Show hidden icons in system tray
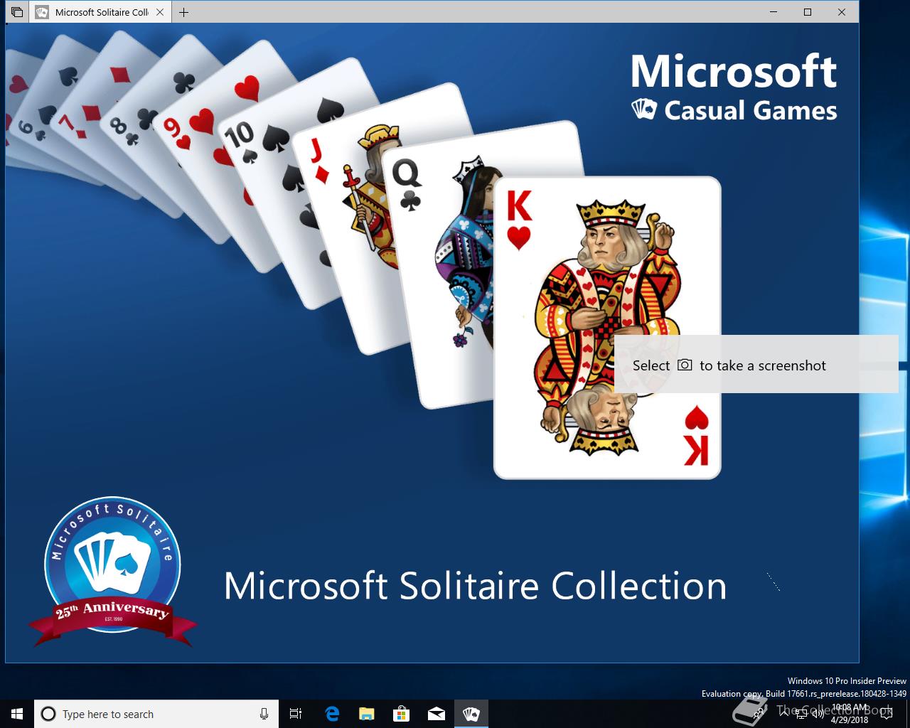 [784, 714]
